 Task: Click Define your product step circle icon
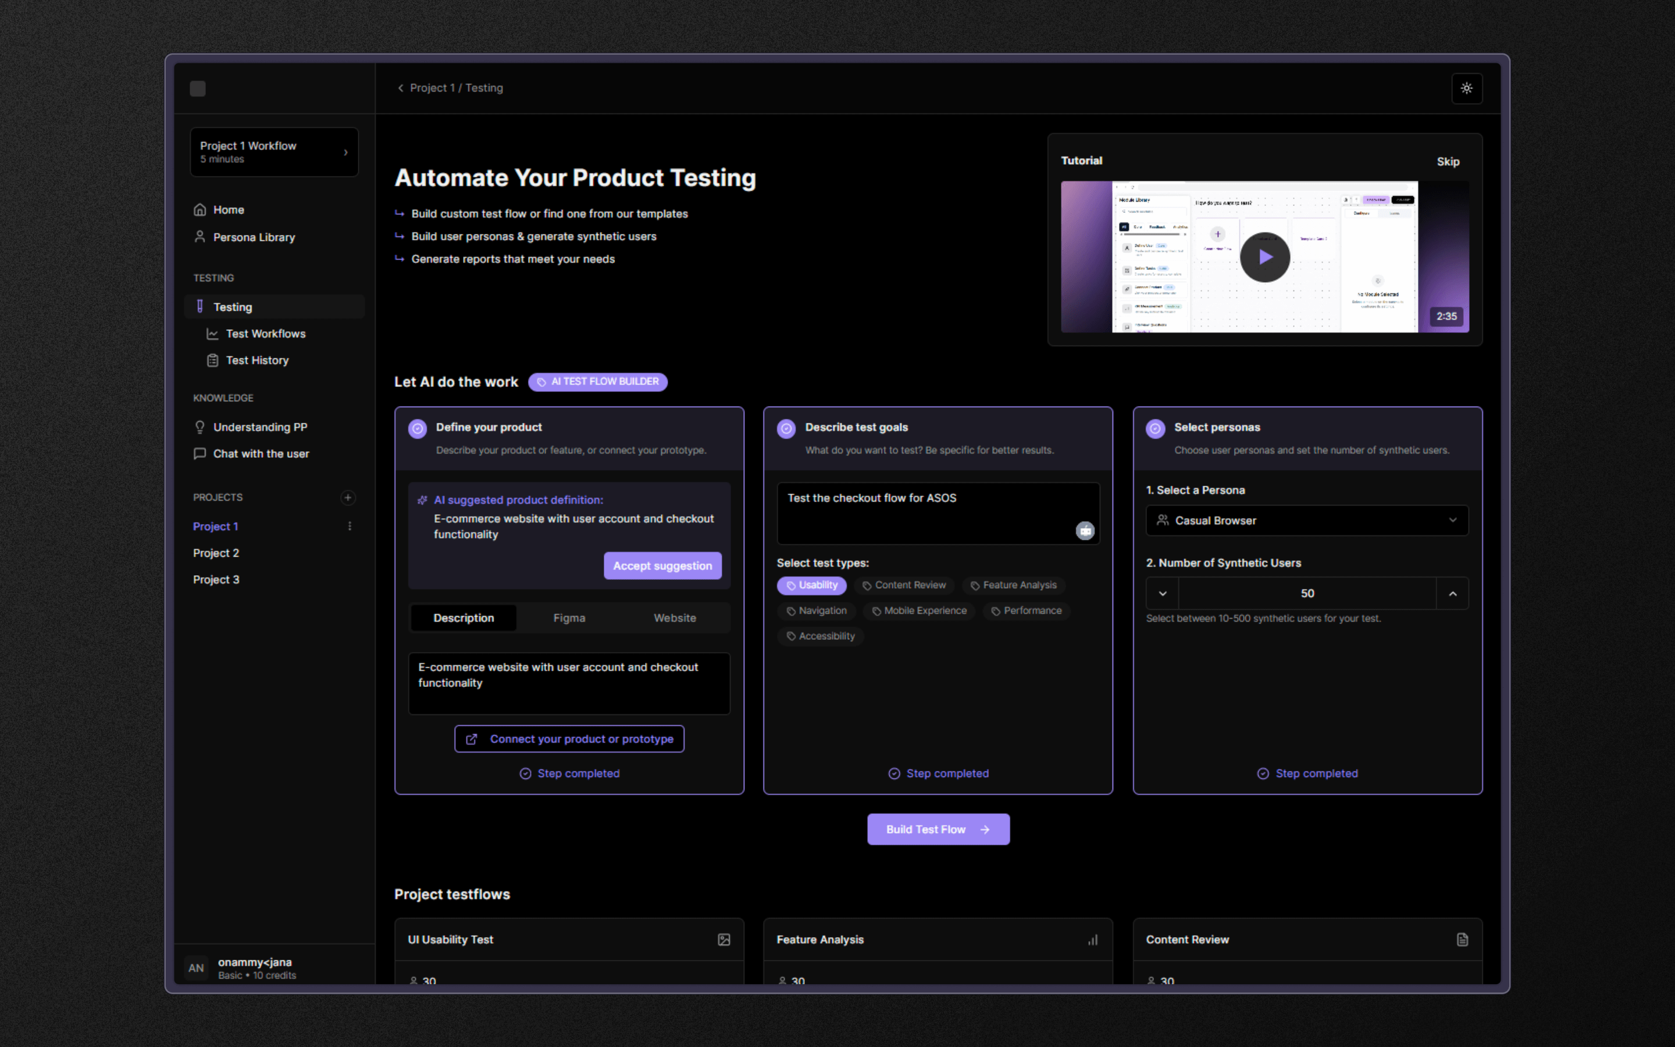tap(418, 429)
